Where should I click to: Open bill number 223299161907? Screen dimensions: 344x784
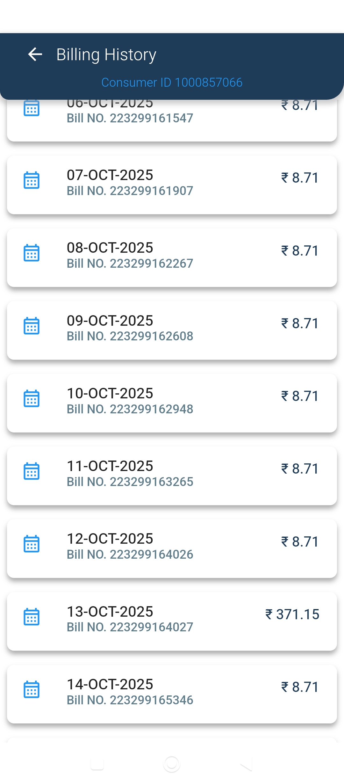(x=130, y=191)
